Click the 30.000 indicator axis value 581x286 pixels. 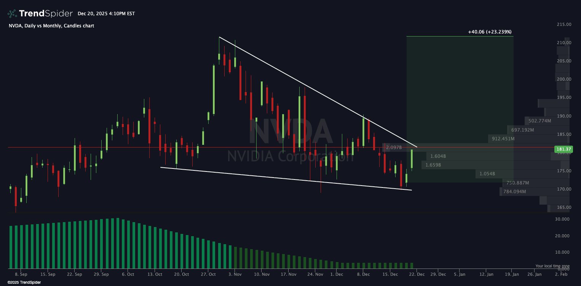(562, 219)
